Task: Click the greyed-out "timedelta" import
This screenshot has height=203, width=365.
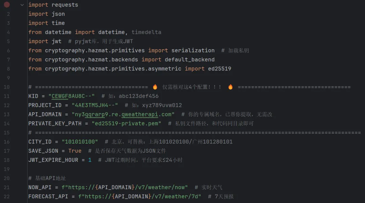Action: point(146,32)
